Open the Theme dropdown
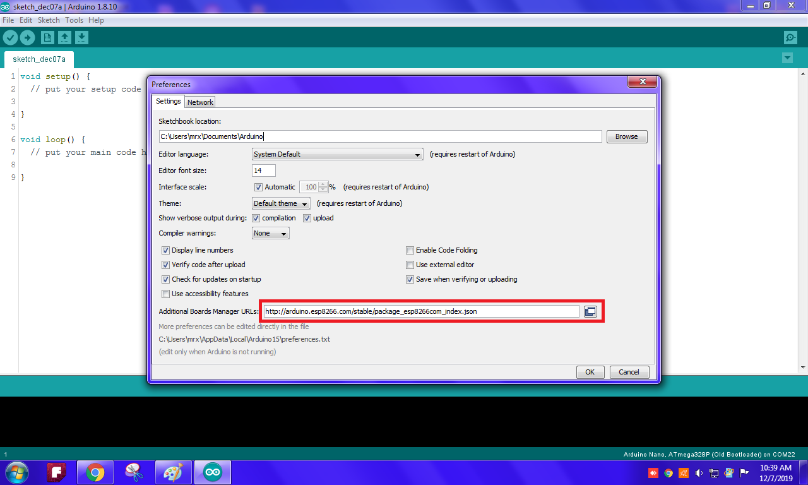Screen dimensions: 808x485 [x=280, y=203]
